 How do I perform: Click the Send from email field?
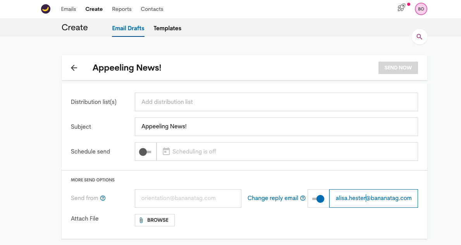point(188,198)
